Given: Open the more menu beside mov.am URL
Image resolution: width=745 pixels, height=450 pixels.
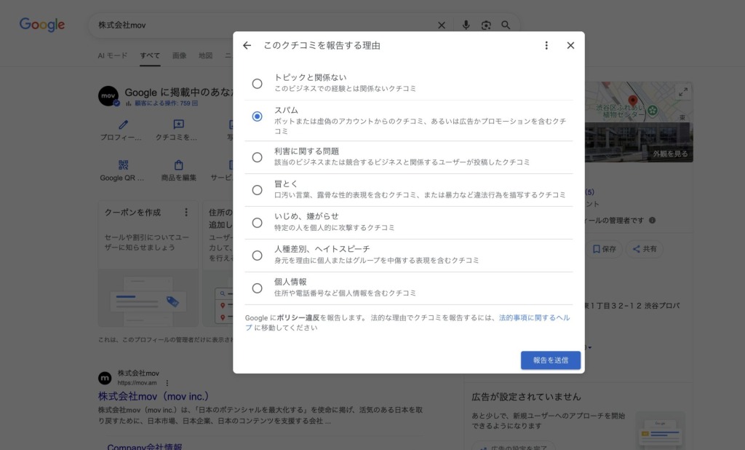Looking at the screenshot, I should 167,383.
